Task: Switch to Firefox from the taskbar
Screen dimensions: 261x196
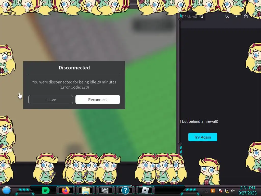Action: [66, 190]
